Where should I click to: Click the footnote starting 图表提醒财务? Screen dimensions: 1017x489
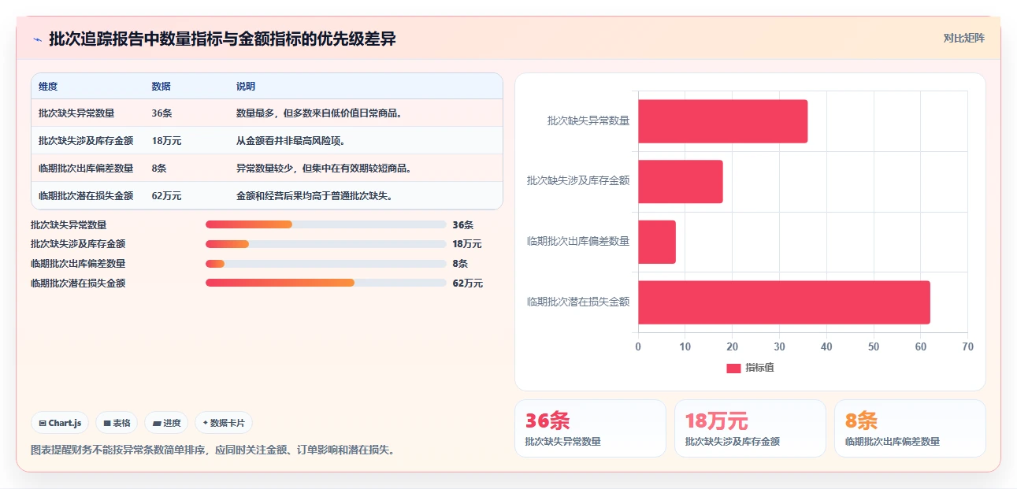213,450
